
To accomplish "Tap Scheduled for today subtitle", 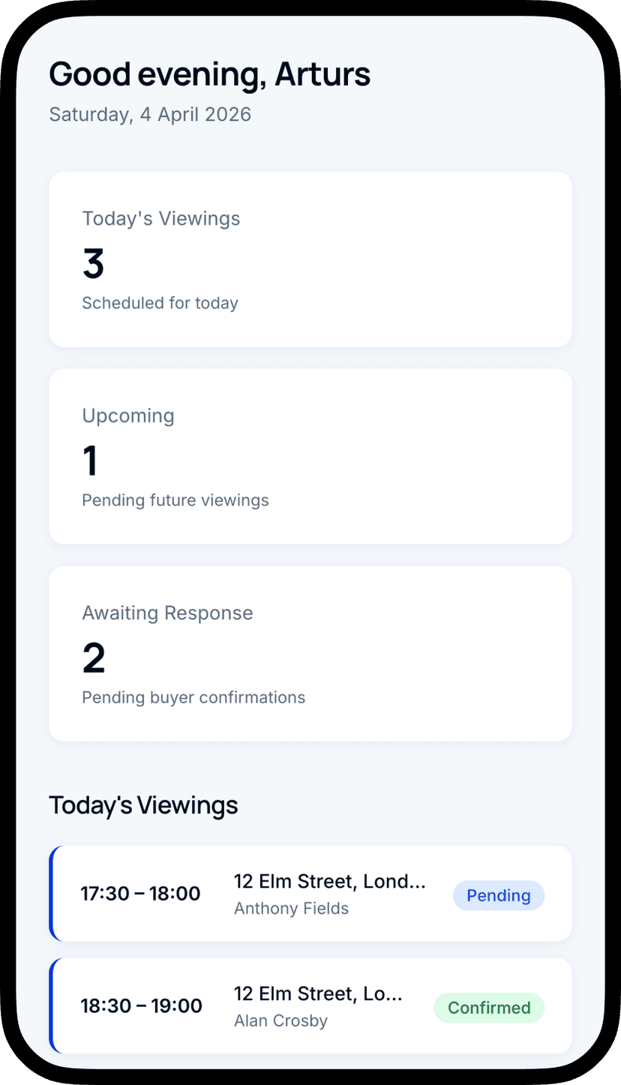I will tap(160, 303).
